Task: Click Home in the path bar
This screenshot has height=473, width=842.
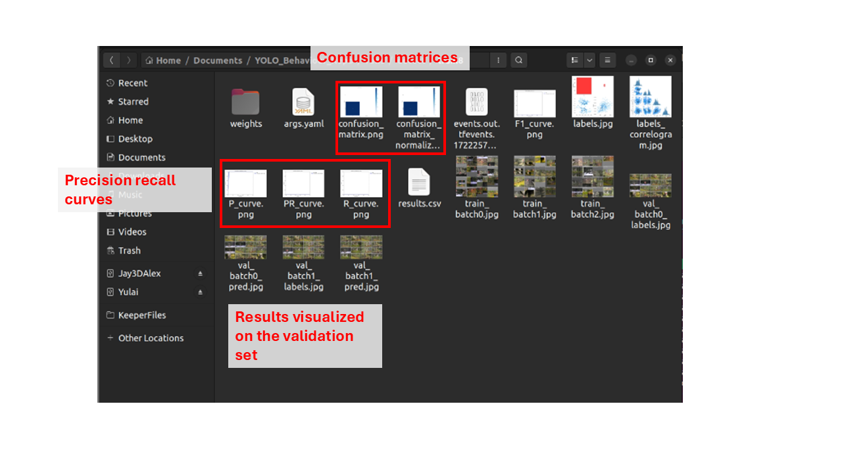Action: (x=163, y=60)
